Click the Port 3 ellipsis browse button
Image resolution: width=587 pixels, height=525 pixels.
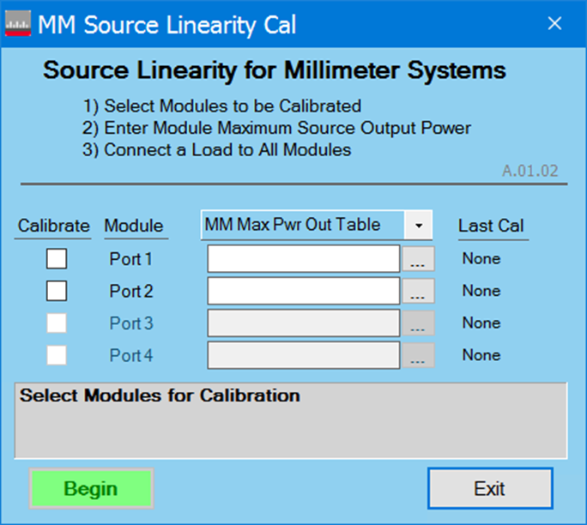418,324
